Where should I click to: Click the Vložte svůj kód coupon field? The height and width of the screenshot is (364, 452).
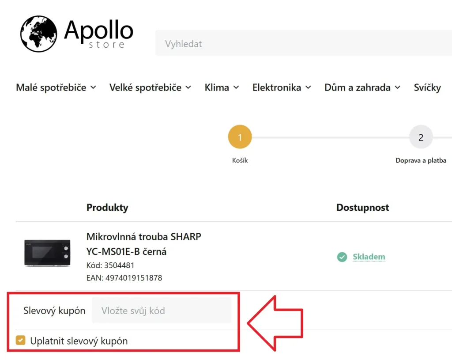click(x=162, y=310)
